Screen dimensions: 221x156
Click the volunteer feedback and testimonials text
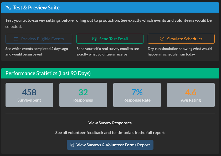pyautogui.click(x=110, y=132)
